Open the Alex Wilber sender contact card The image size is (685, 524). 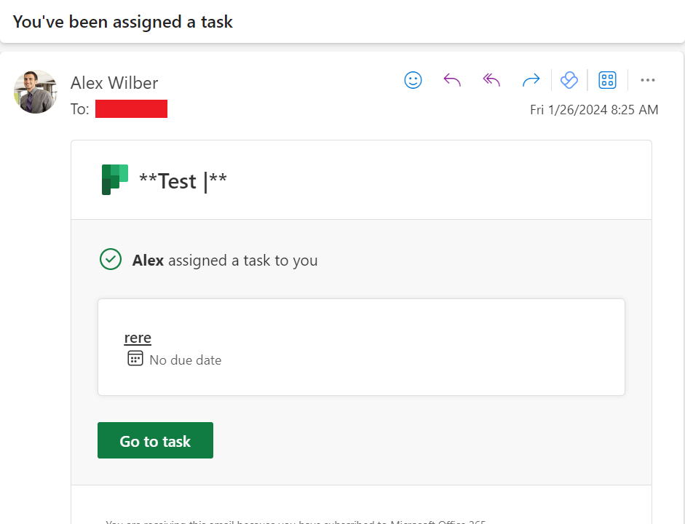pyautogui.click(x=114, y=83)
